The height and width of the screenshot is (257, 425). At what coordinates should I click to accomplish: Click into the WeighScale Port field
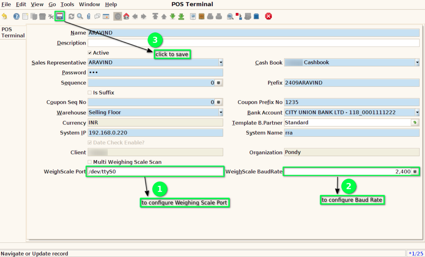[x=155, y=172]
